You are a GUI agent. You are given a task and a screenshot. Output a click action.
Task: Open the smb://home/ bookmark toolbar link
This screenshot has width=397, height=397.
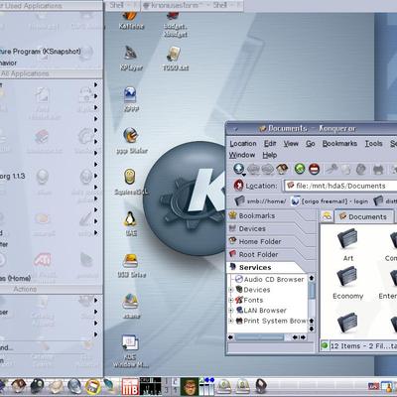click(260, 200)
